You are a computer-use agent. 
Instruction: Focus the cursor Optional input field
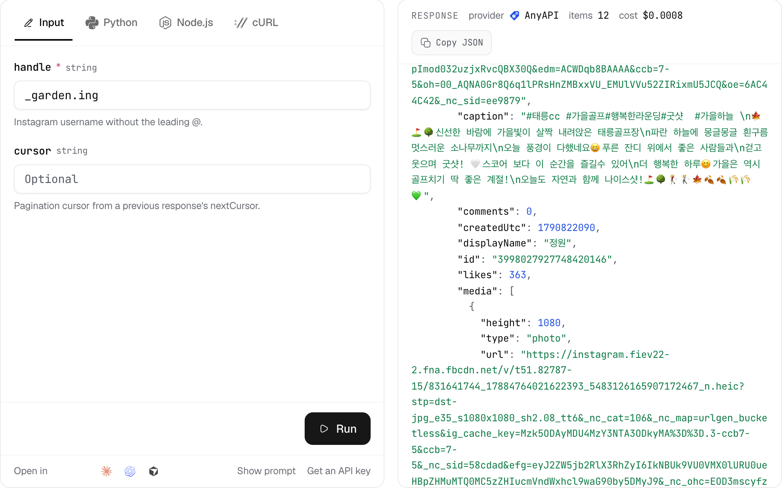tap(192, 179)
